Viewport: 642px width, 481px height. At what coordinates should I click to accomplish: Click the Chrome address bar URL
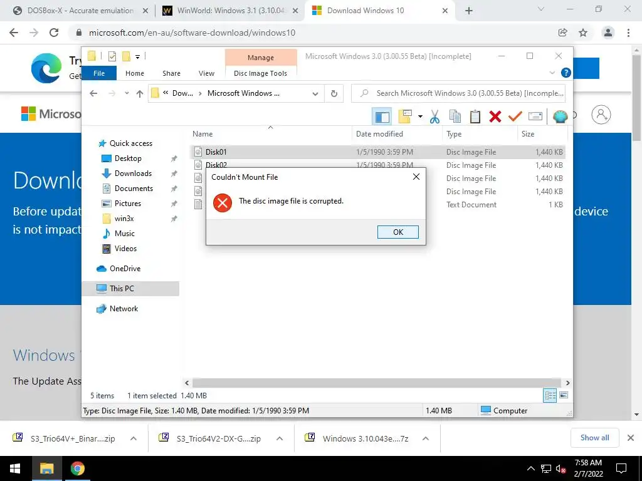[192, 33]
